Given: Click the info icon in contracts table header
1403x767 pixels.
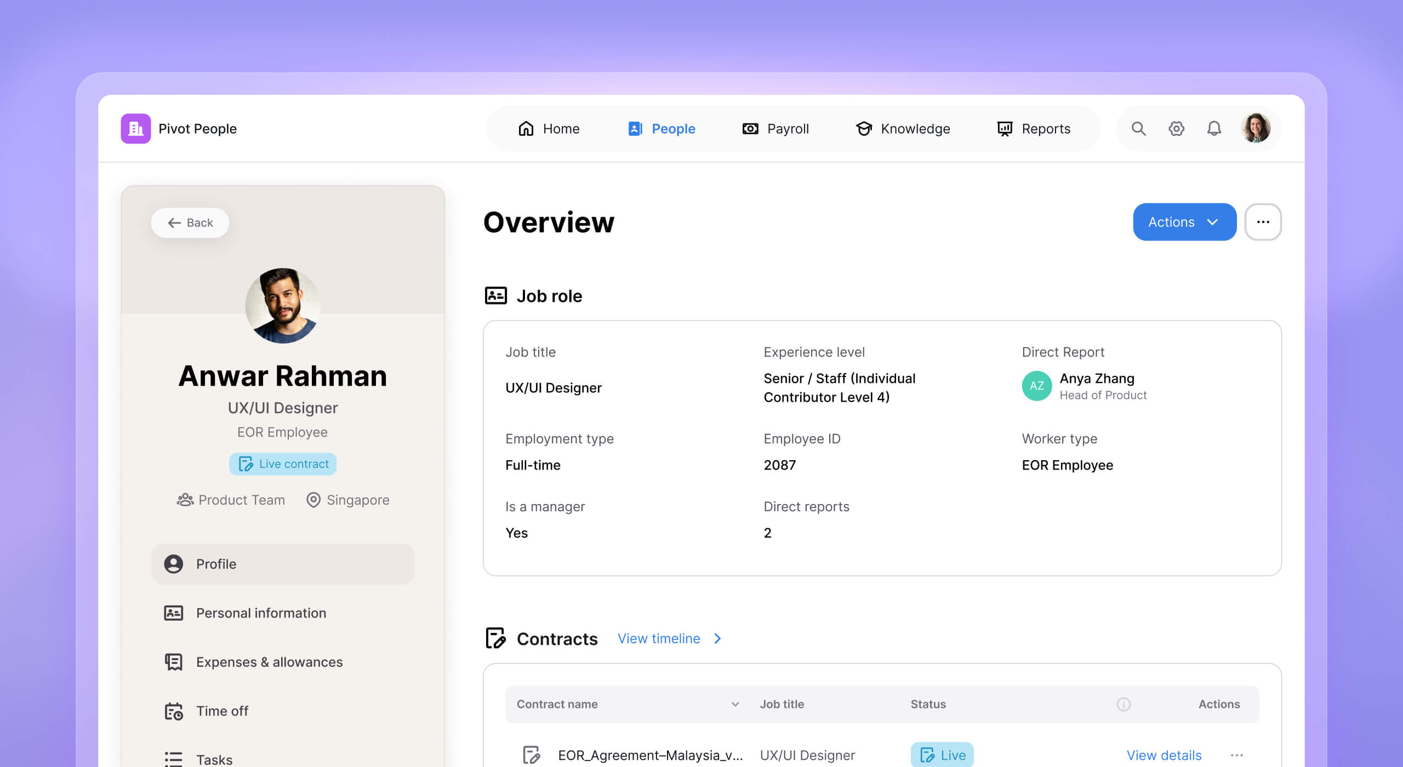Looking at the screenshot, I should point(1123,705).
